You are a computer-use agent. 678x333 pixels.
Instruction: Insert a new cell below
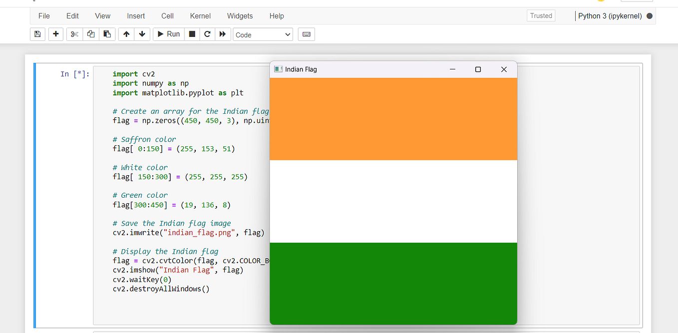point(55,34)
